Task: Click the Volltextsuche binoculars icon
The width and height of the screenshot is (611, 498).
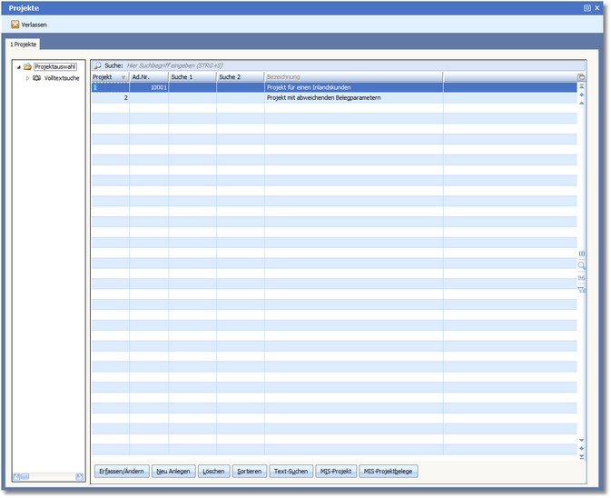Action: coord(37,78)
